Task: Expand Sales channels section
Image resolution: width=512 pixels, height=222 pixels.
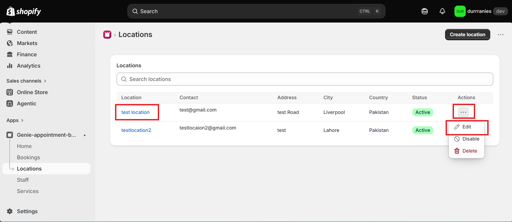Action: point(26,81)
